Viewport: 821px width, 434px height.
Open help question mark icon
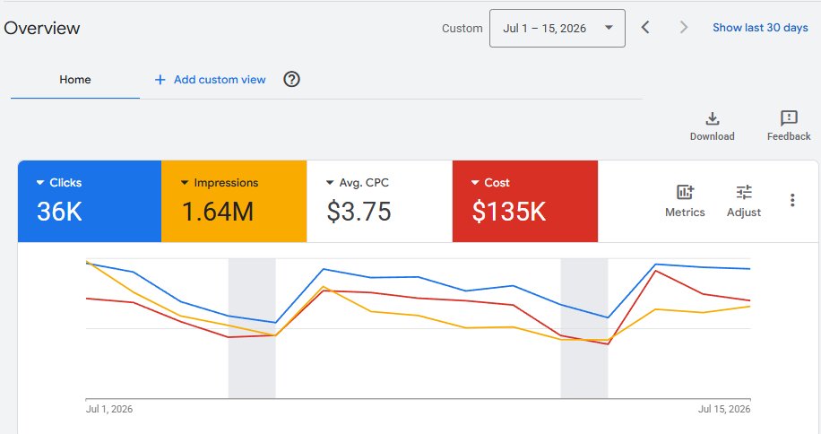pos(291,80)
